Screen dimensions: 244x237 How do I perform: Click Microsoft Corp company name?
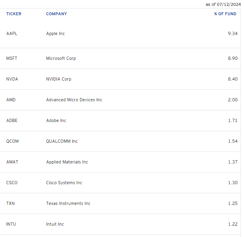click(61, 58)
